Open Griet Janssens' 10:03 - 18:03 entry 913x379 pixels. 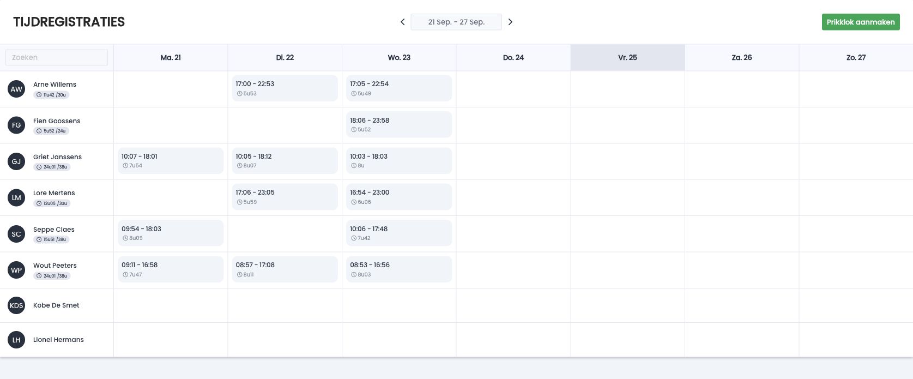pyautogui.click(x=399, y=161)
